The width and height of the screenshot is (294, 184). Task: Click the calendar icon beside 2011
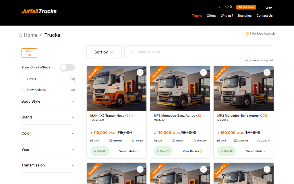(x=155, y=141)
